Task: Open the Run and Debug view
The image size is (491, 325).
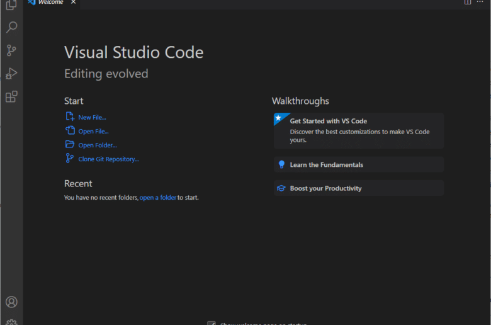Action: 11,73
